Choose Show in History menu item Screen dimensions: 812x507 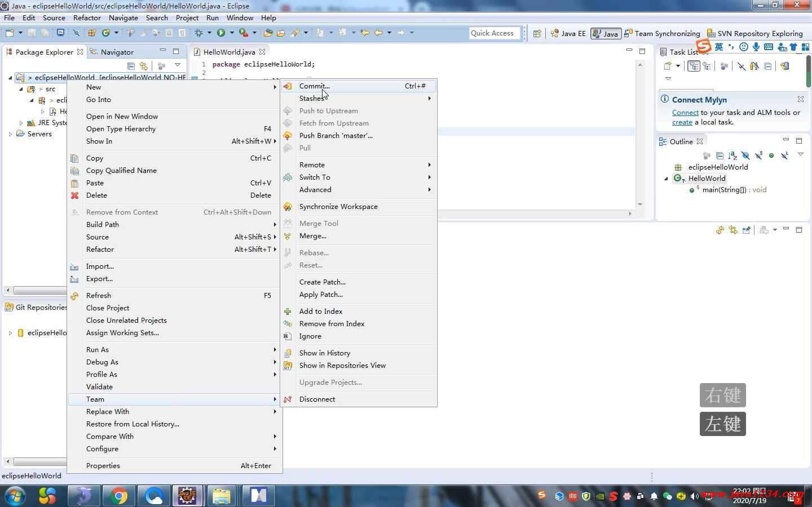[x=359, y=353]
